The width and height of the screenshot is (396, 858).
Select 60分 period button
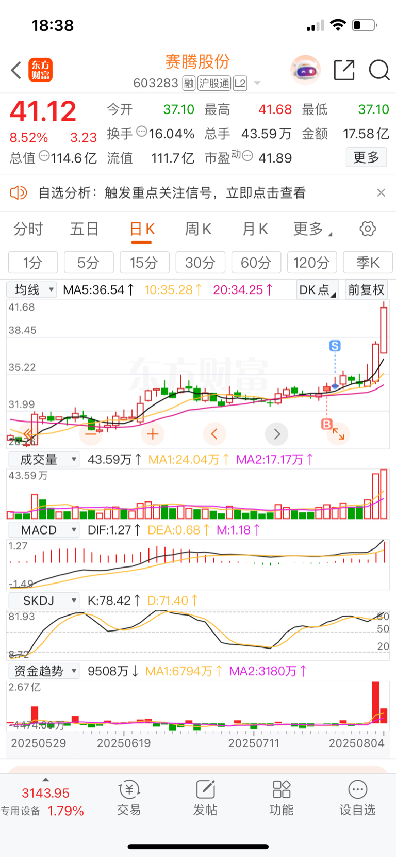point(256,262)
